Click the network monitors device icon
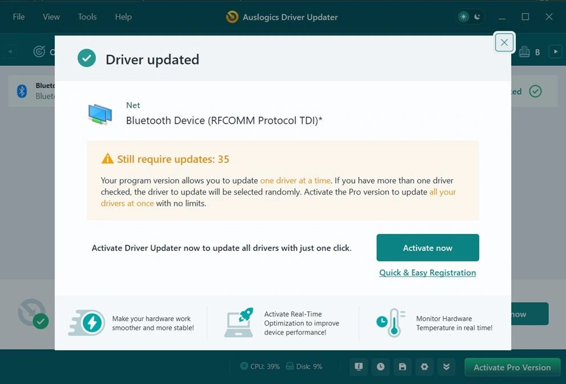Screen dimensions: 566x384 pyautogui.click(x=100, y=114)
